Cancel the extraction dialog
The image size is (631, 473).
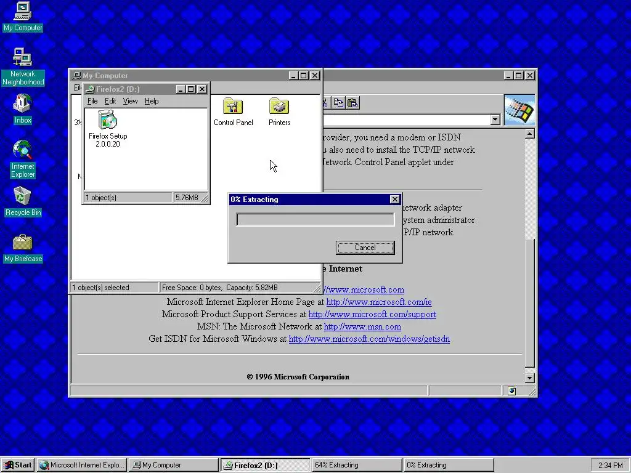click(365, 248)
